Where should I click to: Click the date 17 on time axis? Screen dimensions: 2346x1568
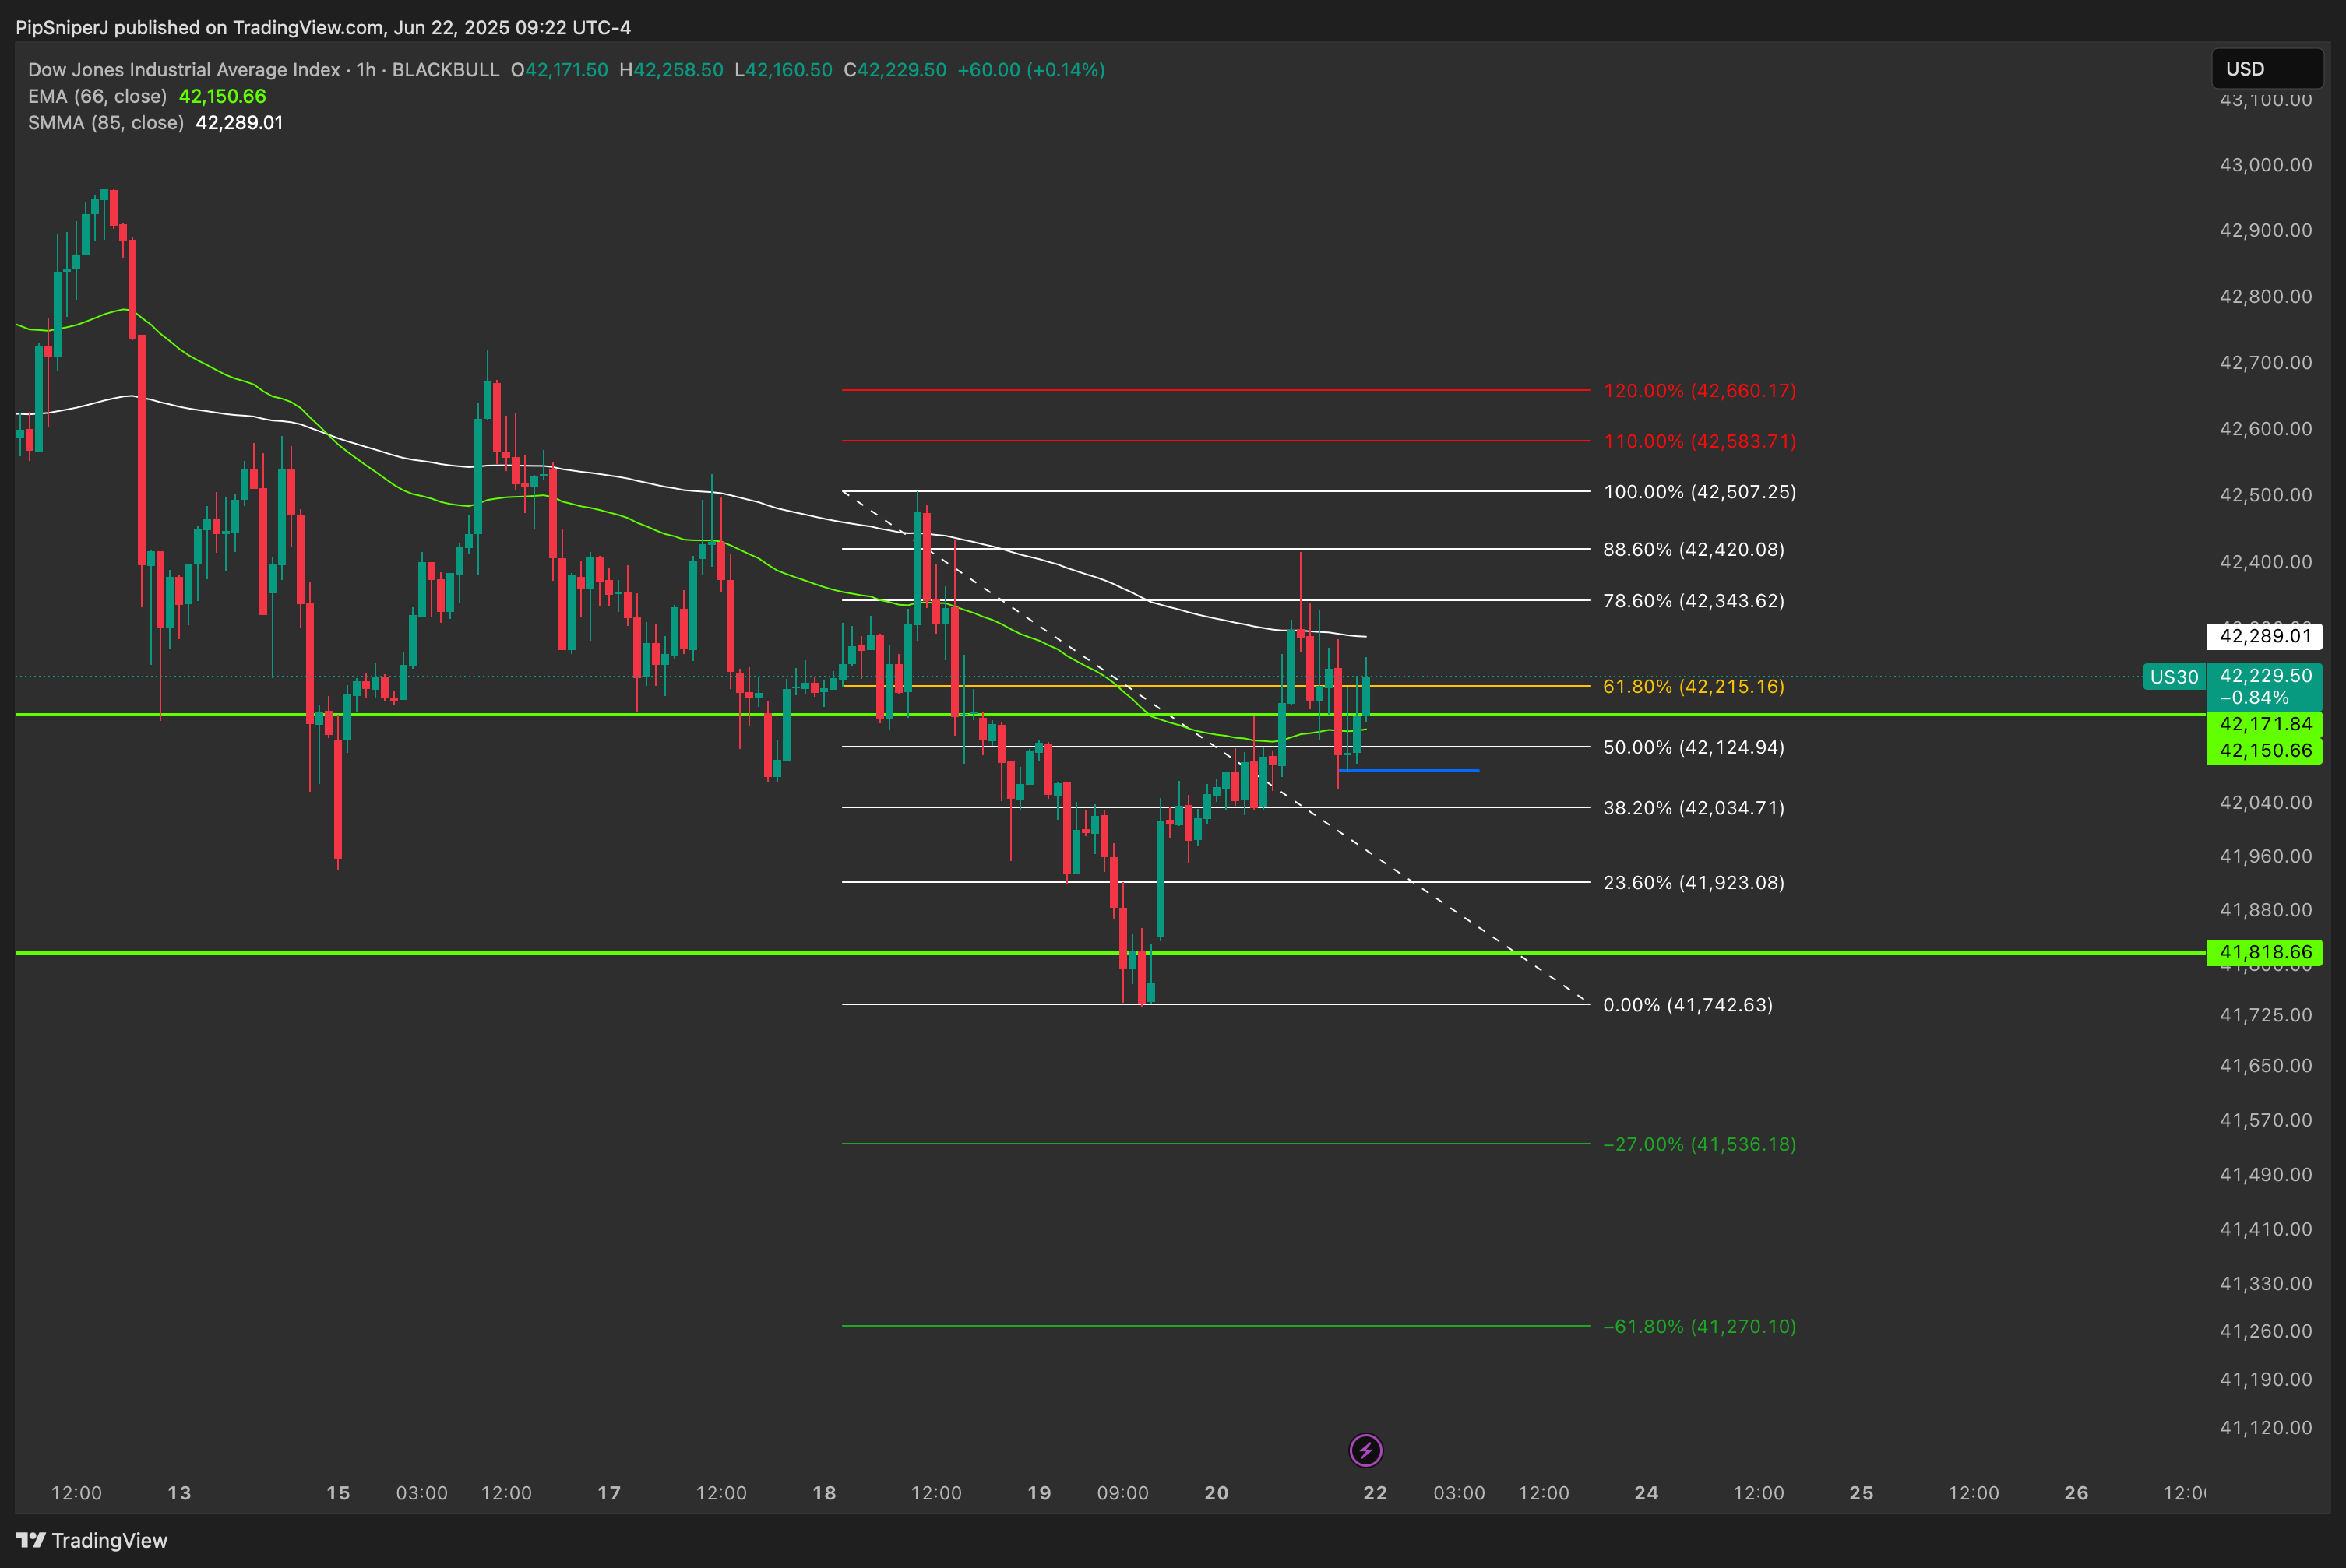[609, 1493]
